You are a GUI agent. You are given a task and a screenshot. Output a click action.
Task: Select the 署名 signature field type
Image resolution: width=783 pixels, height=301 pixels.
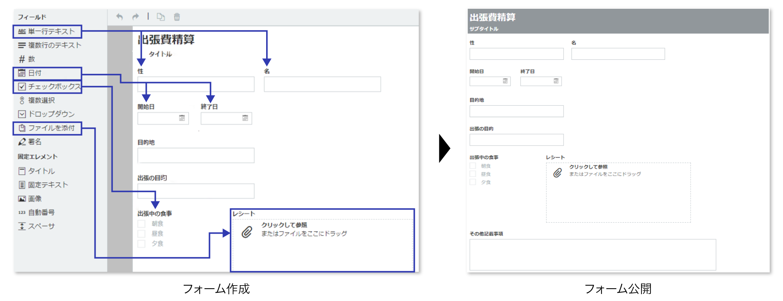point(30,142)
